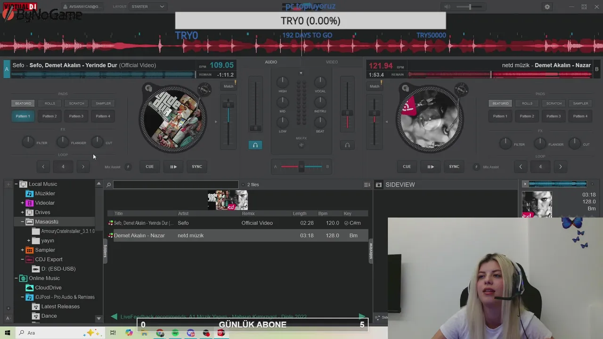Trigger Pattern 1 pad on left deck
Image resolution: width=603 pixels, height=339 pixels.
coord(23,116)
